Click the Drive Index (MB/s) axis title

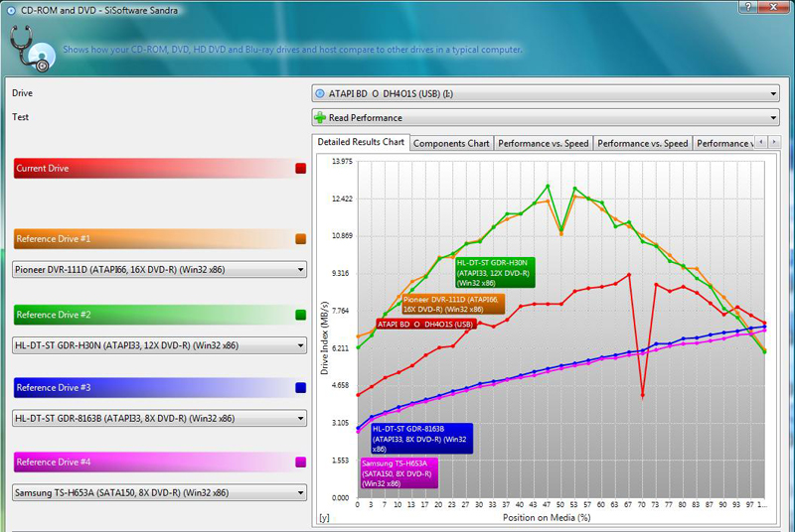tap(325, 338)
